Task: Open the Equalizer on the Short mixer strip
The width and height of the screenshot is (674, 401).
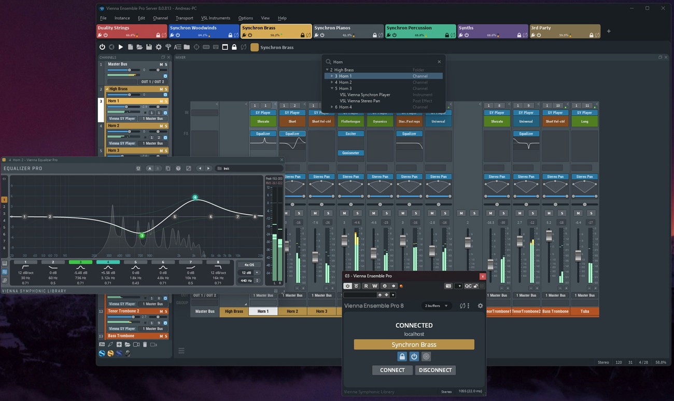Action: [292, 133]
